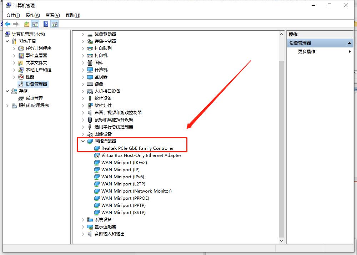Select WAN Miniport (L2TP)
Image resolution: width=357 pixels, height=255 pixels.
pyautogui.click(x=123, y=184)
